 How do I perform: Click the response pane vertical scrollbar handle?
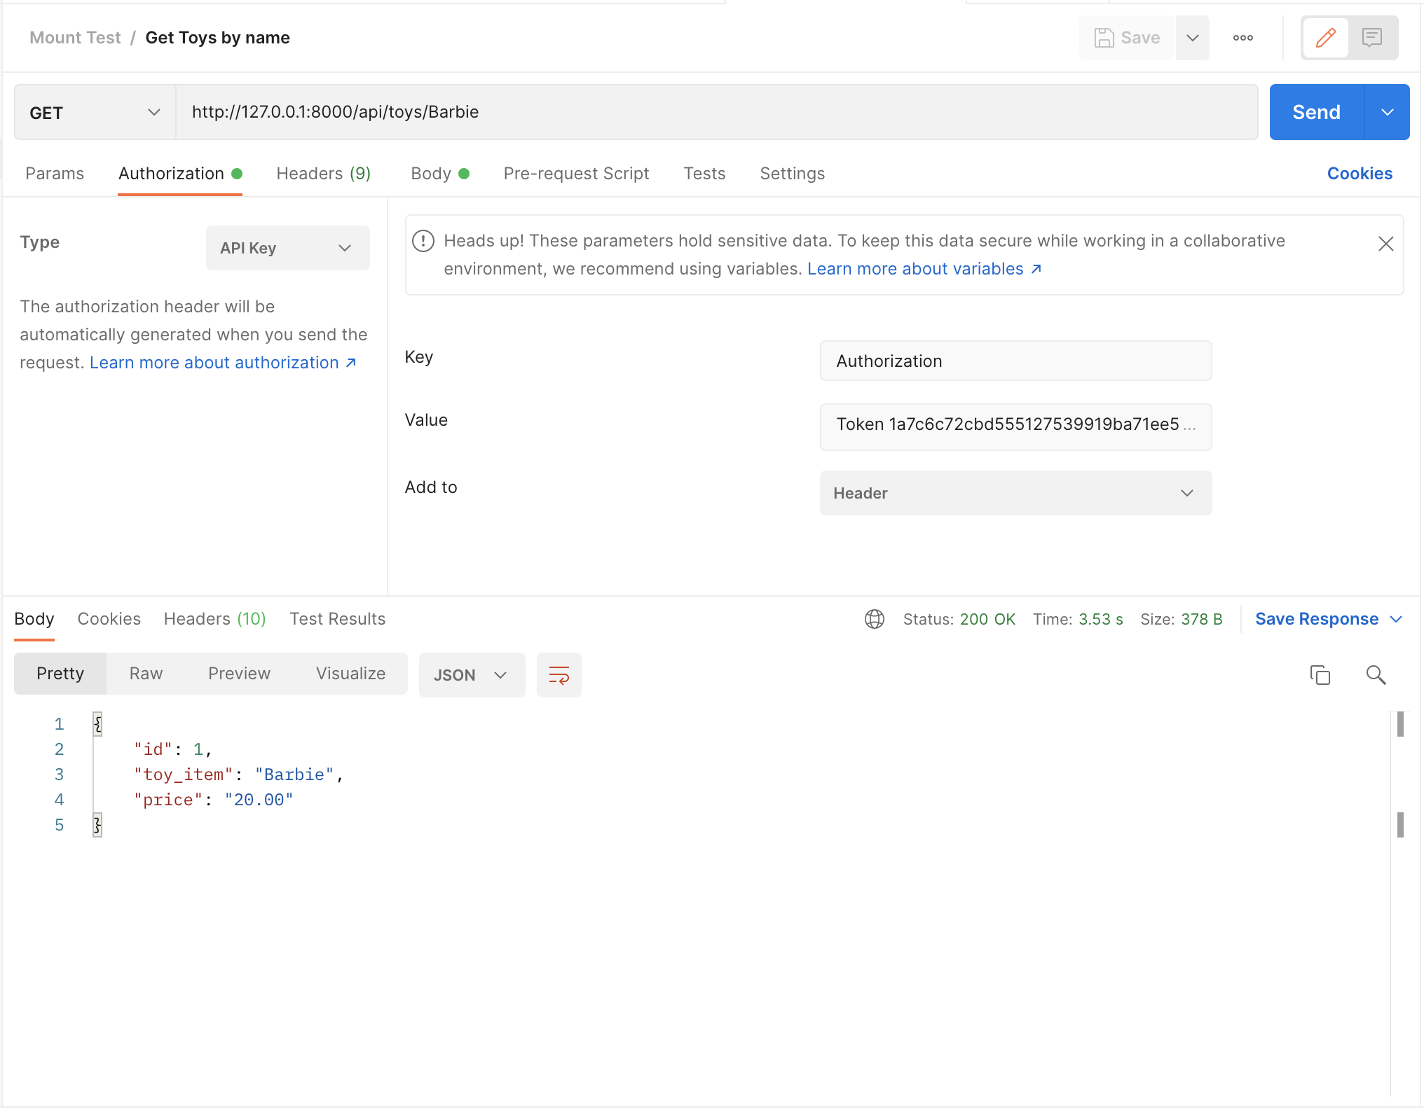(1399, 724)
